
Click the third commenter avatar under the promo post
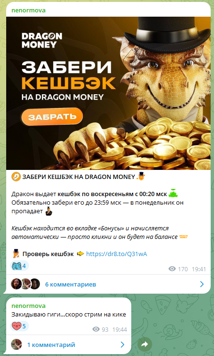tap(35, 284)
